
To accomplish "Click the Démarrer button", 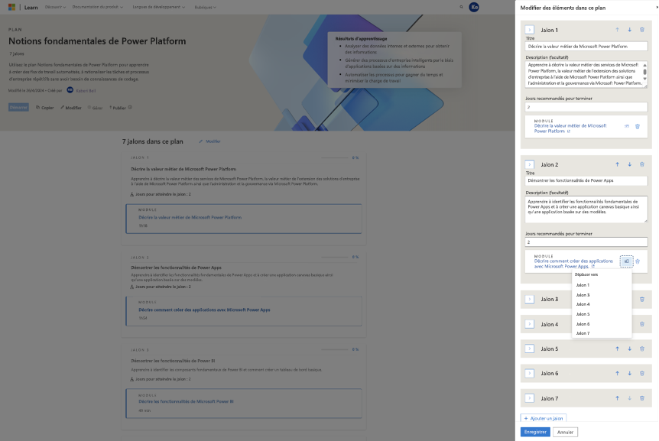I will click(x=18, y=108).
